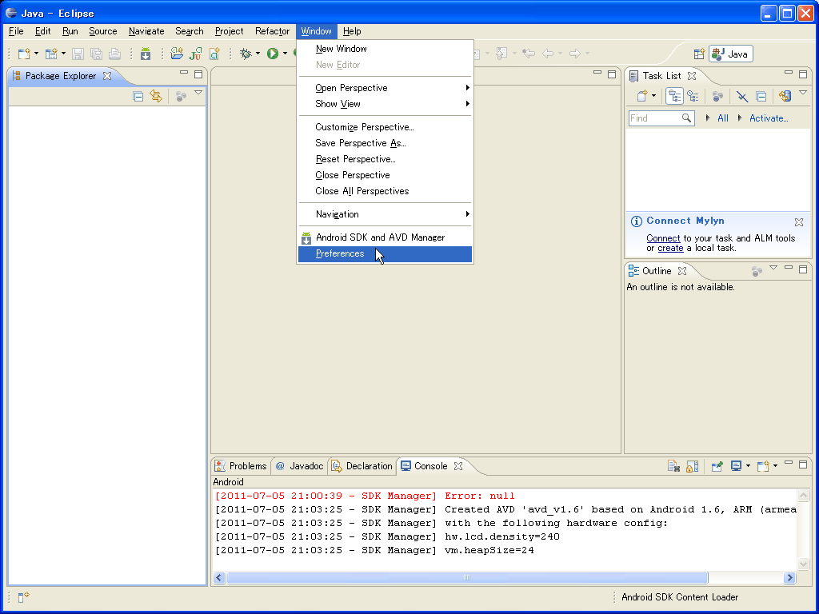The image size is (819, 614).
Task: Click the New Android Project toolbar icon
Action: pos(177,54)
